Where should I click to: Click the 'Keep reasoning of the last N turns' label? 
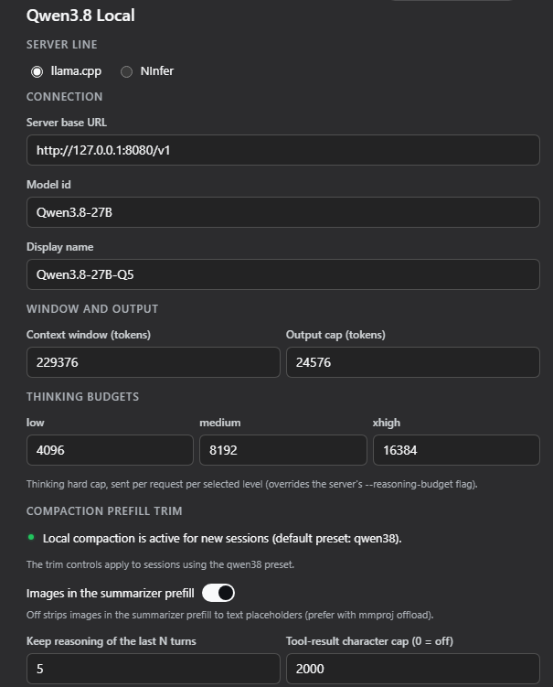point(112,641)
